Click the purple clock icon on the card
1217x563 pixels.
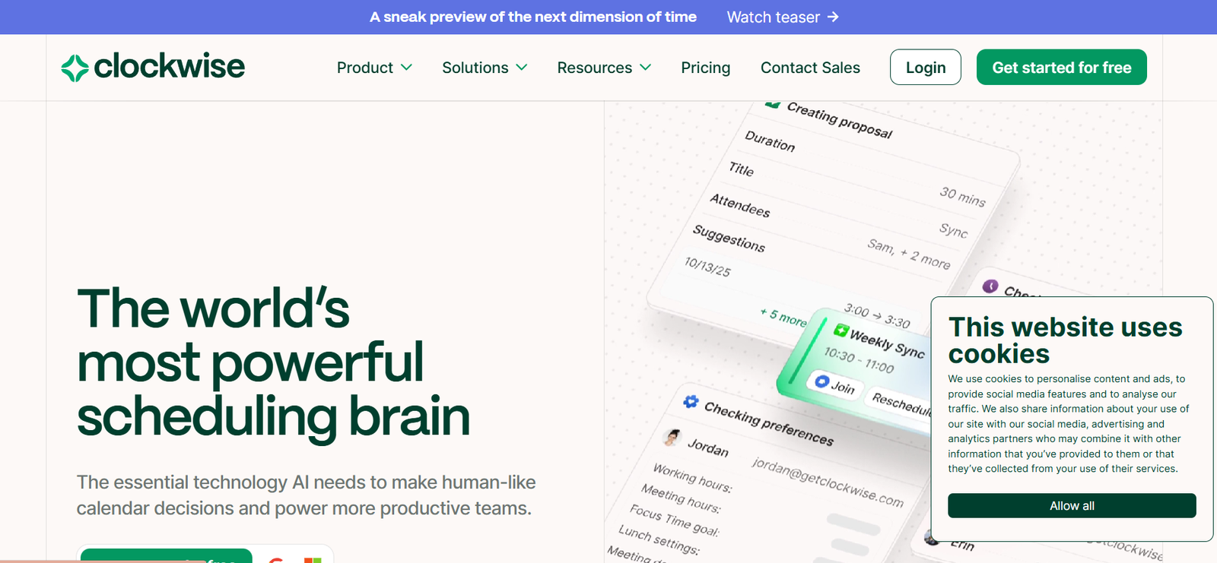pyautogui.click(x=990, y=286)
